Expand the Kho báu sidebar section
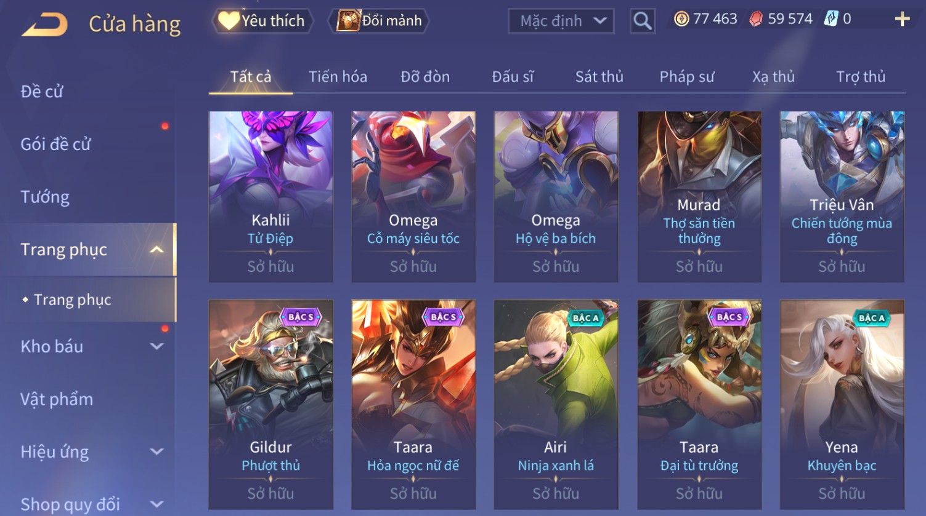926x516 pixels. pyautogui.click(x=157, y=346)
